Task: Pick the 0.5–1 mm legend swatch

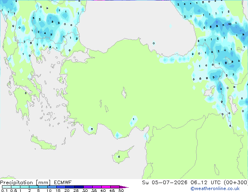Action: [16, 187]
